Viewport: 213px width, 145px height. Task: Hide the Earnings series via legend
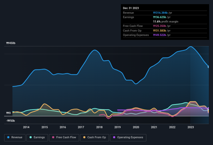tap(37, 137)
